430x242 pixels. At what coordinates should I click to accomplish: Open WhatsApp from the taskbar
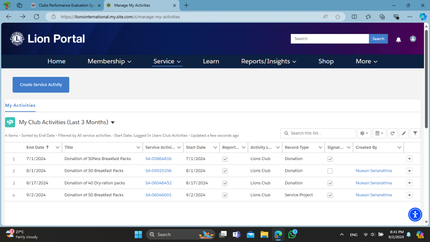[x=292, y=234]
